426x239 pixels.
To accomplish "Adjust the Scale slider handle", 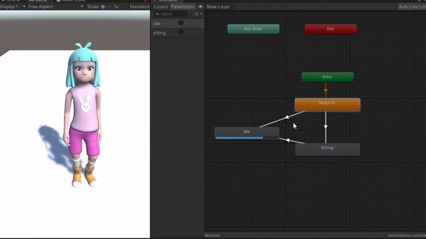I will pyautogui.click(x=103, y=7).
